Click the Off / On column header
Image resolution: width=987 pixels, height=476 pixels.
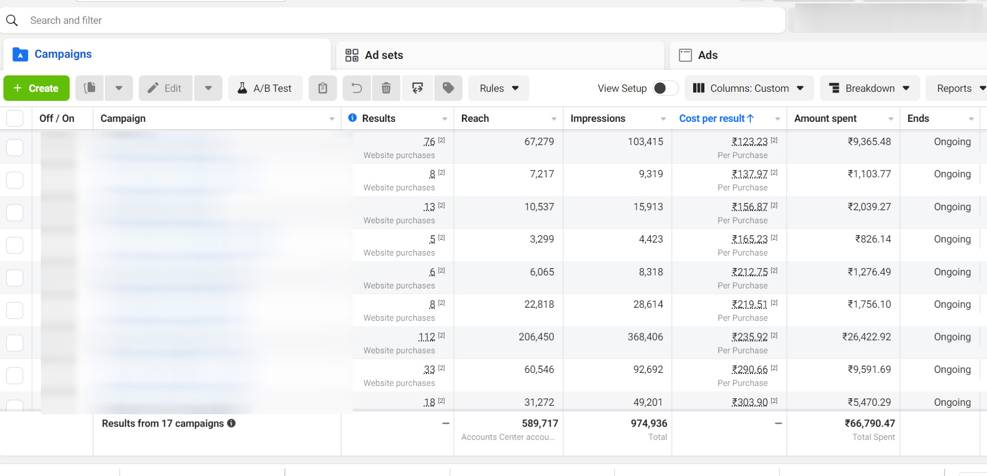coord(57,118)
